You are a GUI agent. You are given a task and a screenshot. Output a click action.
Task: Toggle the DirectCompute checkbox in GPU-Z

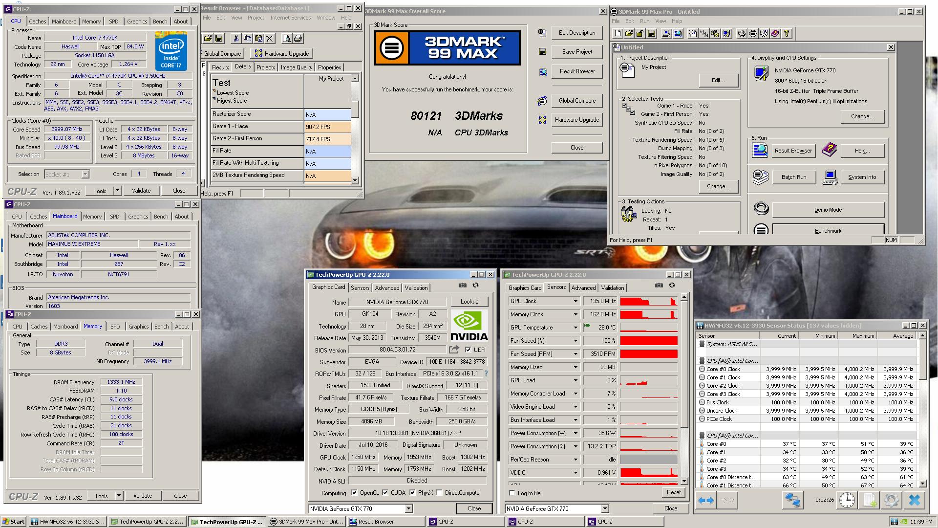[x=439, y=492]
